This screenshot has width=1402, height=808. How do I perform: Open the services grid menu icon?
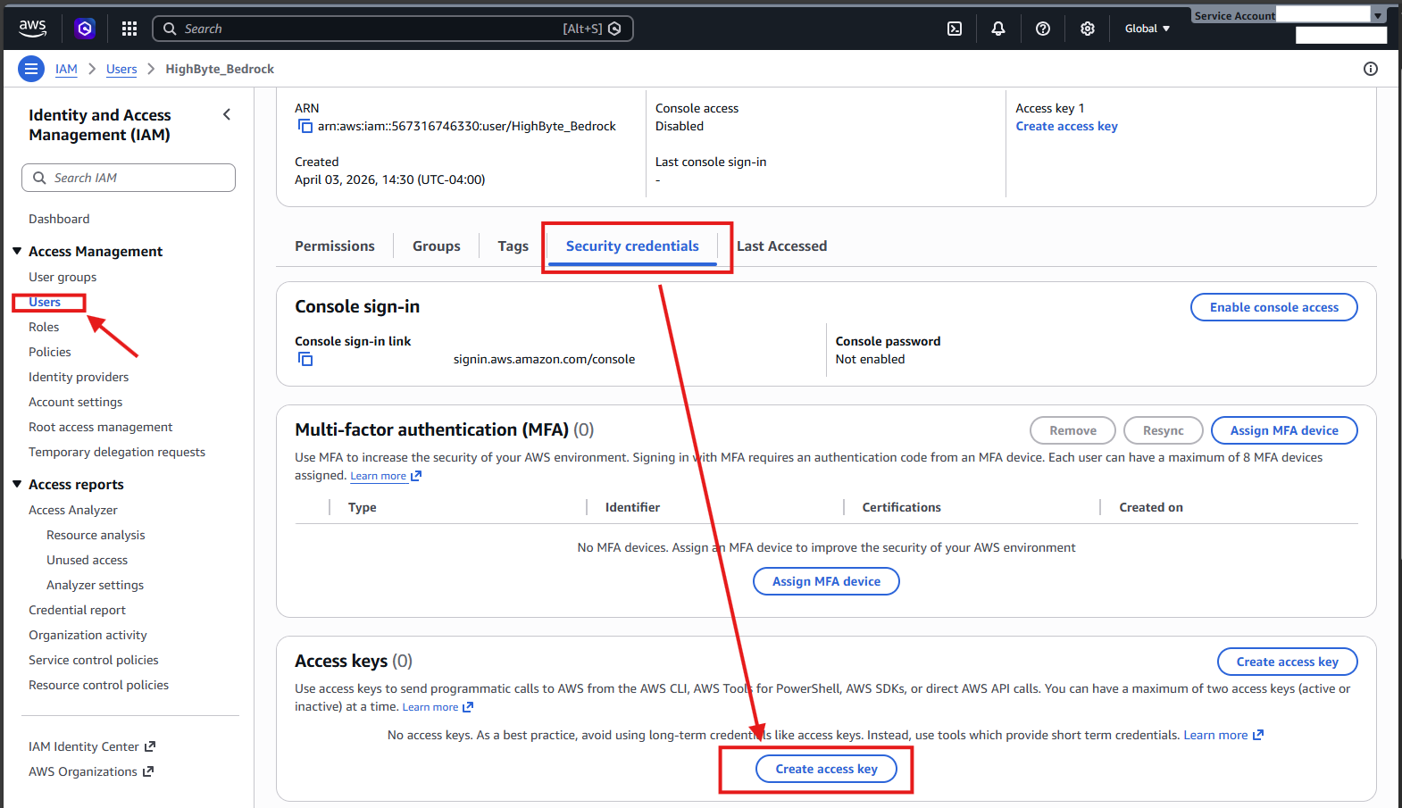(129, 29)
